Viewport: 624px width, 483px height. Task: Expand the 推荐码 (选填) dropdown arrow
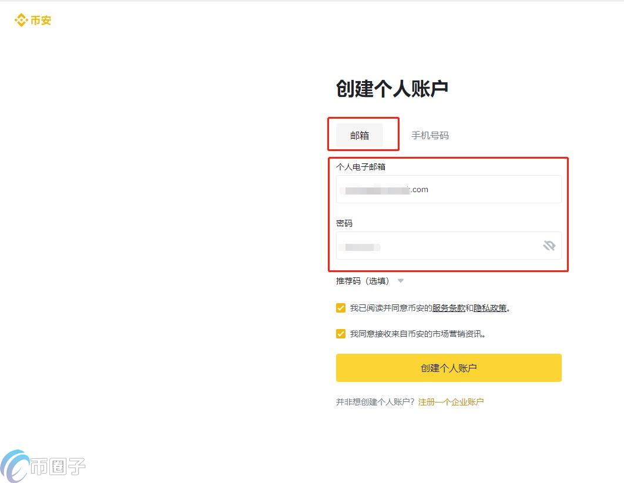[401, 281]
